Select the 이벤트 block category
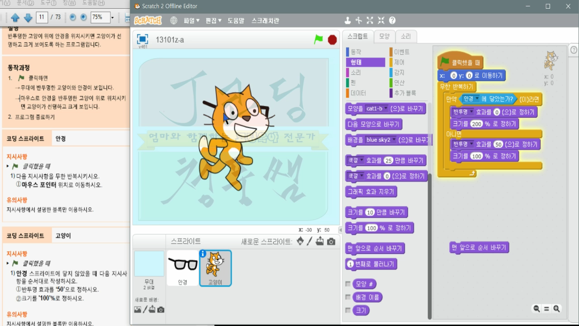Viewport: 579px width, 326px height. point(401,52)
